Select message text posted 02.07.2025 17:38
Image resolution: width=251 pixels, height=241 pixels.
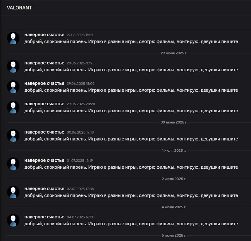(x=131, y=196)
